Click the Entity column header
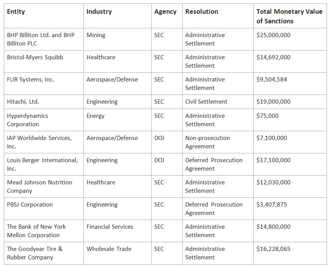This screenshot has width=330, height=267. point(16,11)
